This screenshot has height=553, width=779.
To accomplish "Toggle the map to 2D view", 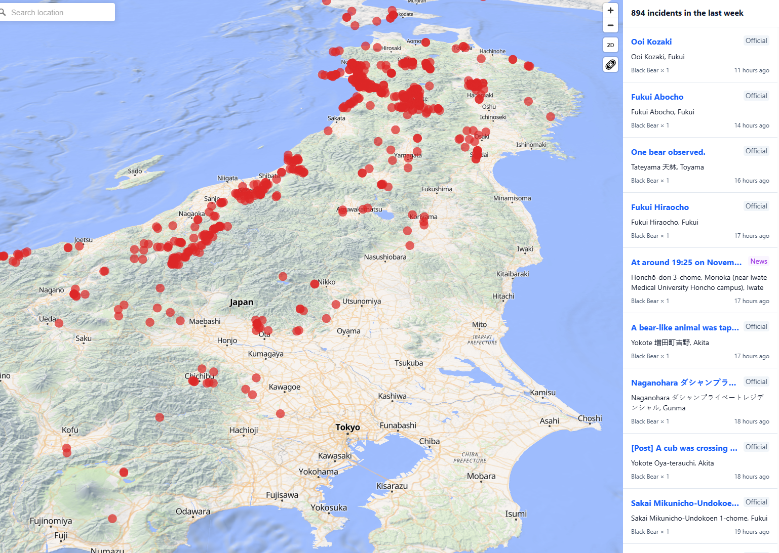I will 610,45.
